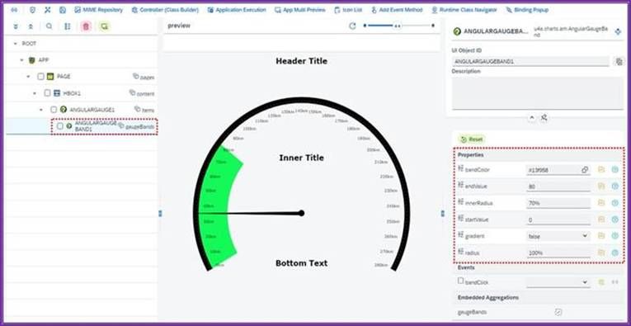Click the HBOX1 layout icon in tree
This screenshot has width=631, height=326.
click(57, 93)
